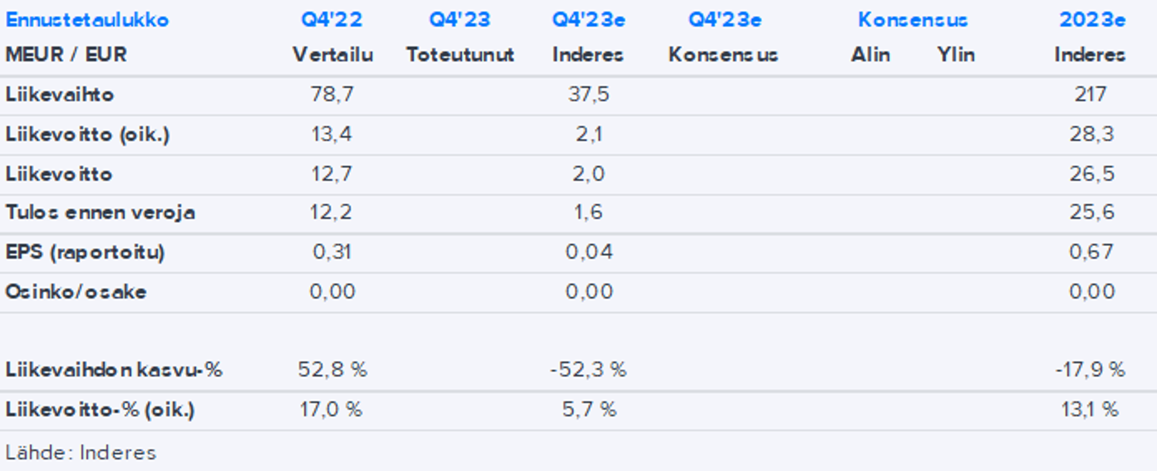
Task: Select the Liikevaihdon kasvu-% row label
Action: click(114, 370)
